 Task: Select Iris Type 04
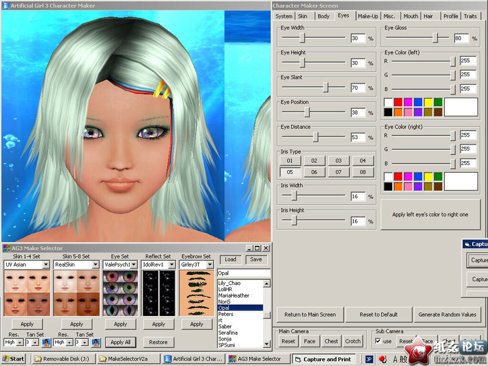click(x=363, y=160)
